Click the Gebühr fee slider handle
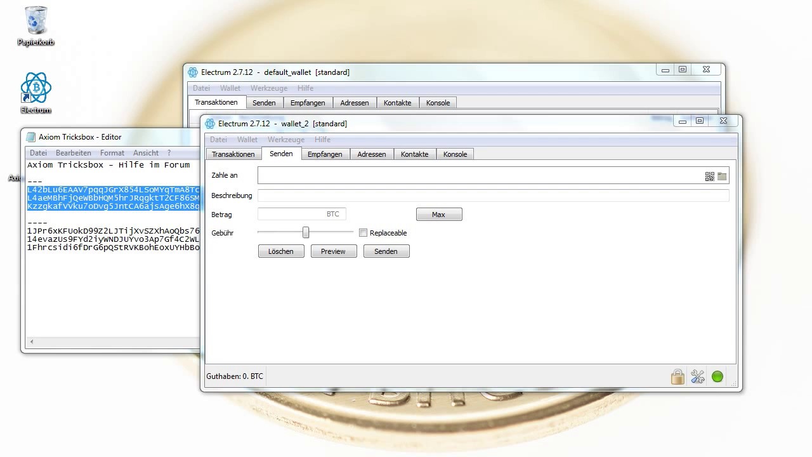The image size is (812, 457). (306, 233)
